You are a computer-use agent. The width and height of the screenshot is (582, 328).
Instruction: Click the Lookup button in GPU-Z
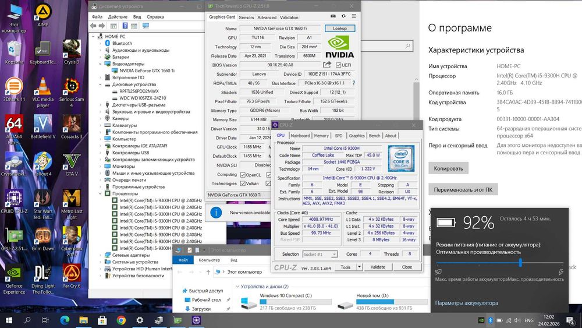click(340, 28)
